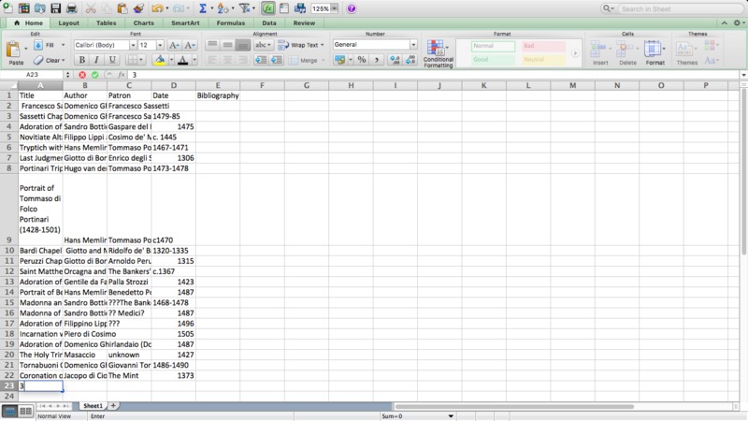Open Excel help purple question icon
Image resolution: width=748 pixels, height=421 pixels.
(352, 8)
